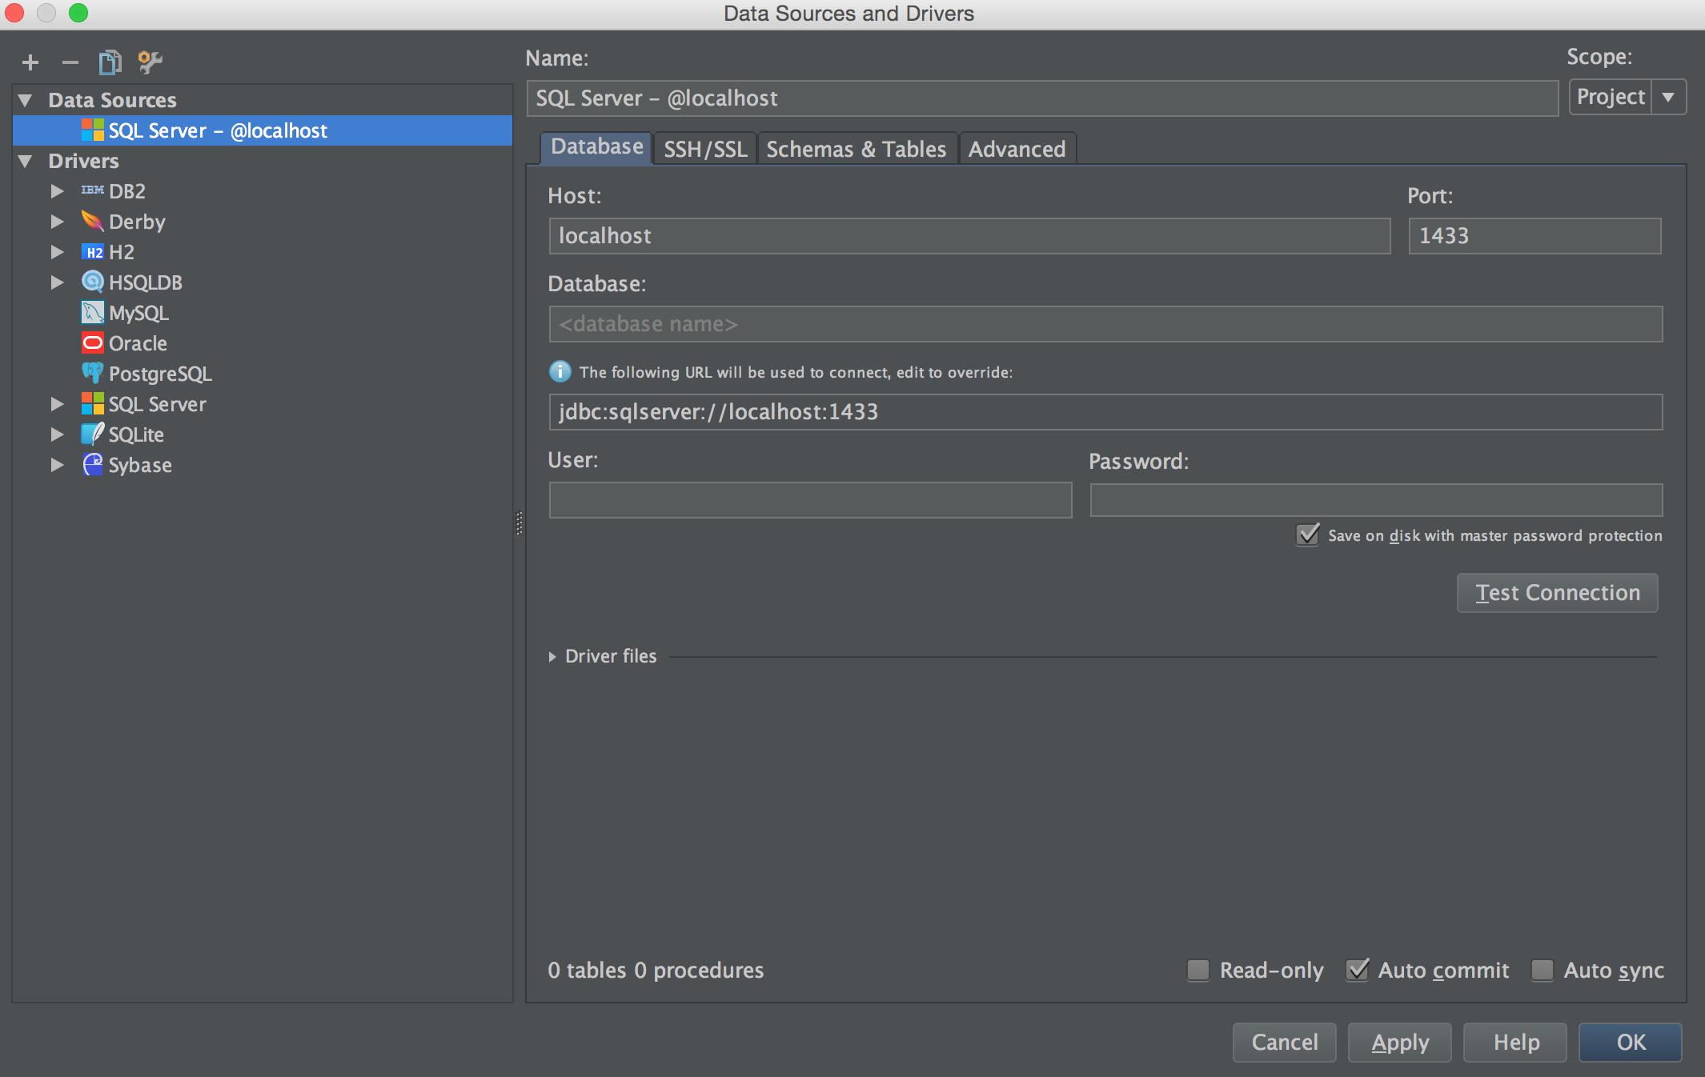Collapse the Drivers tree section

click(x=26, y=161)
